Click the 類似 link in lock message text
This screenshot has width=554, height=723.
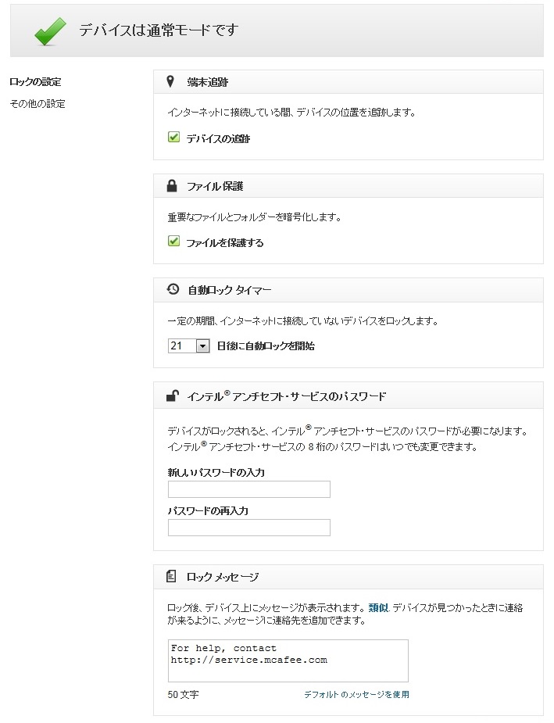tap(378, 607)
